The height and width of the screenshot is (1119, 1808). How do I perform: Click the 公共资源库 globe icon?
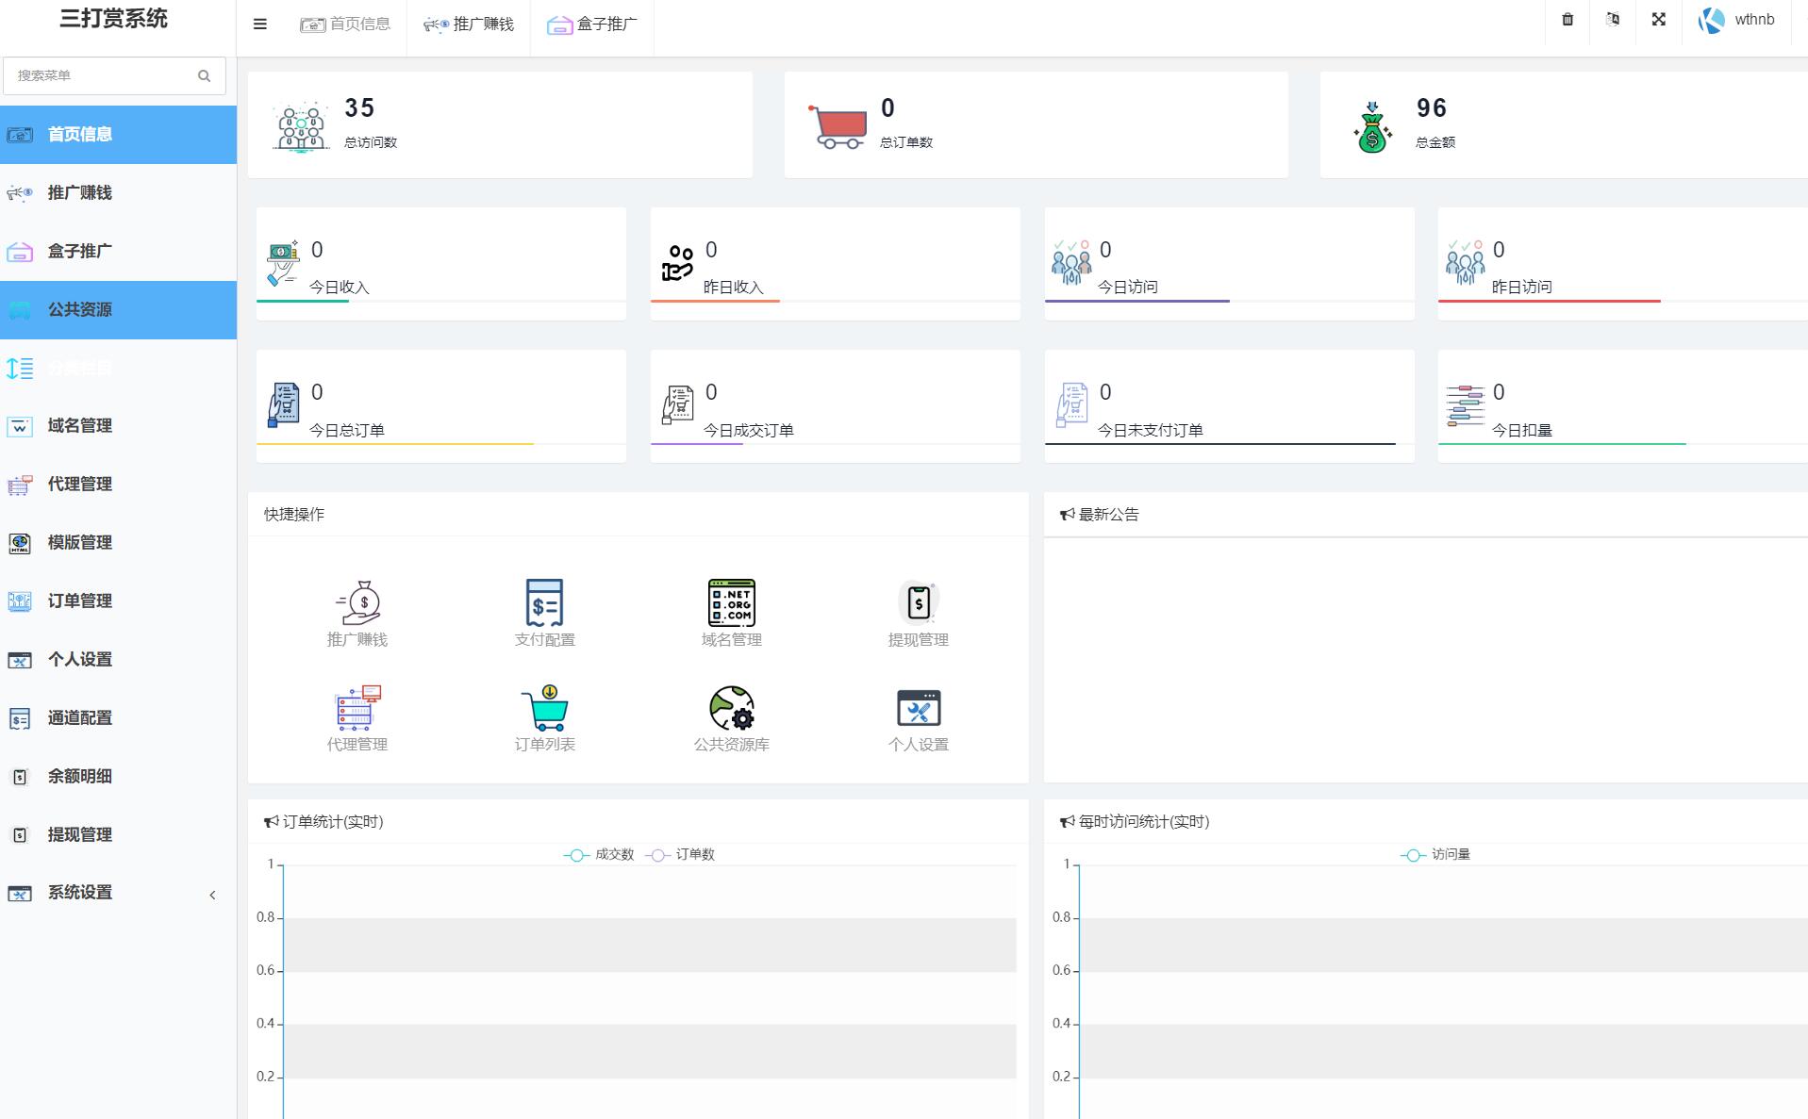coord(731,709)
